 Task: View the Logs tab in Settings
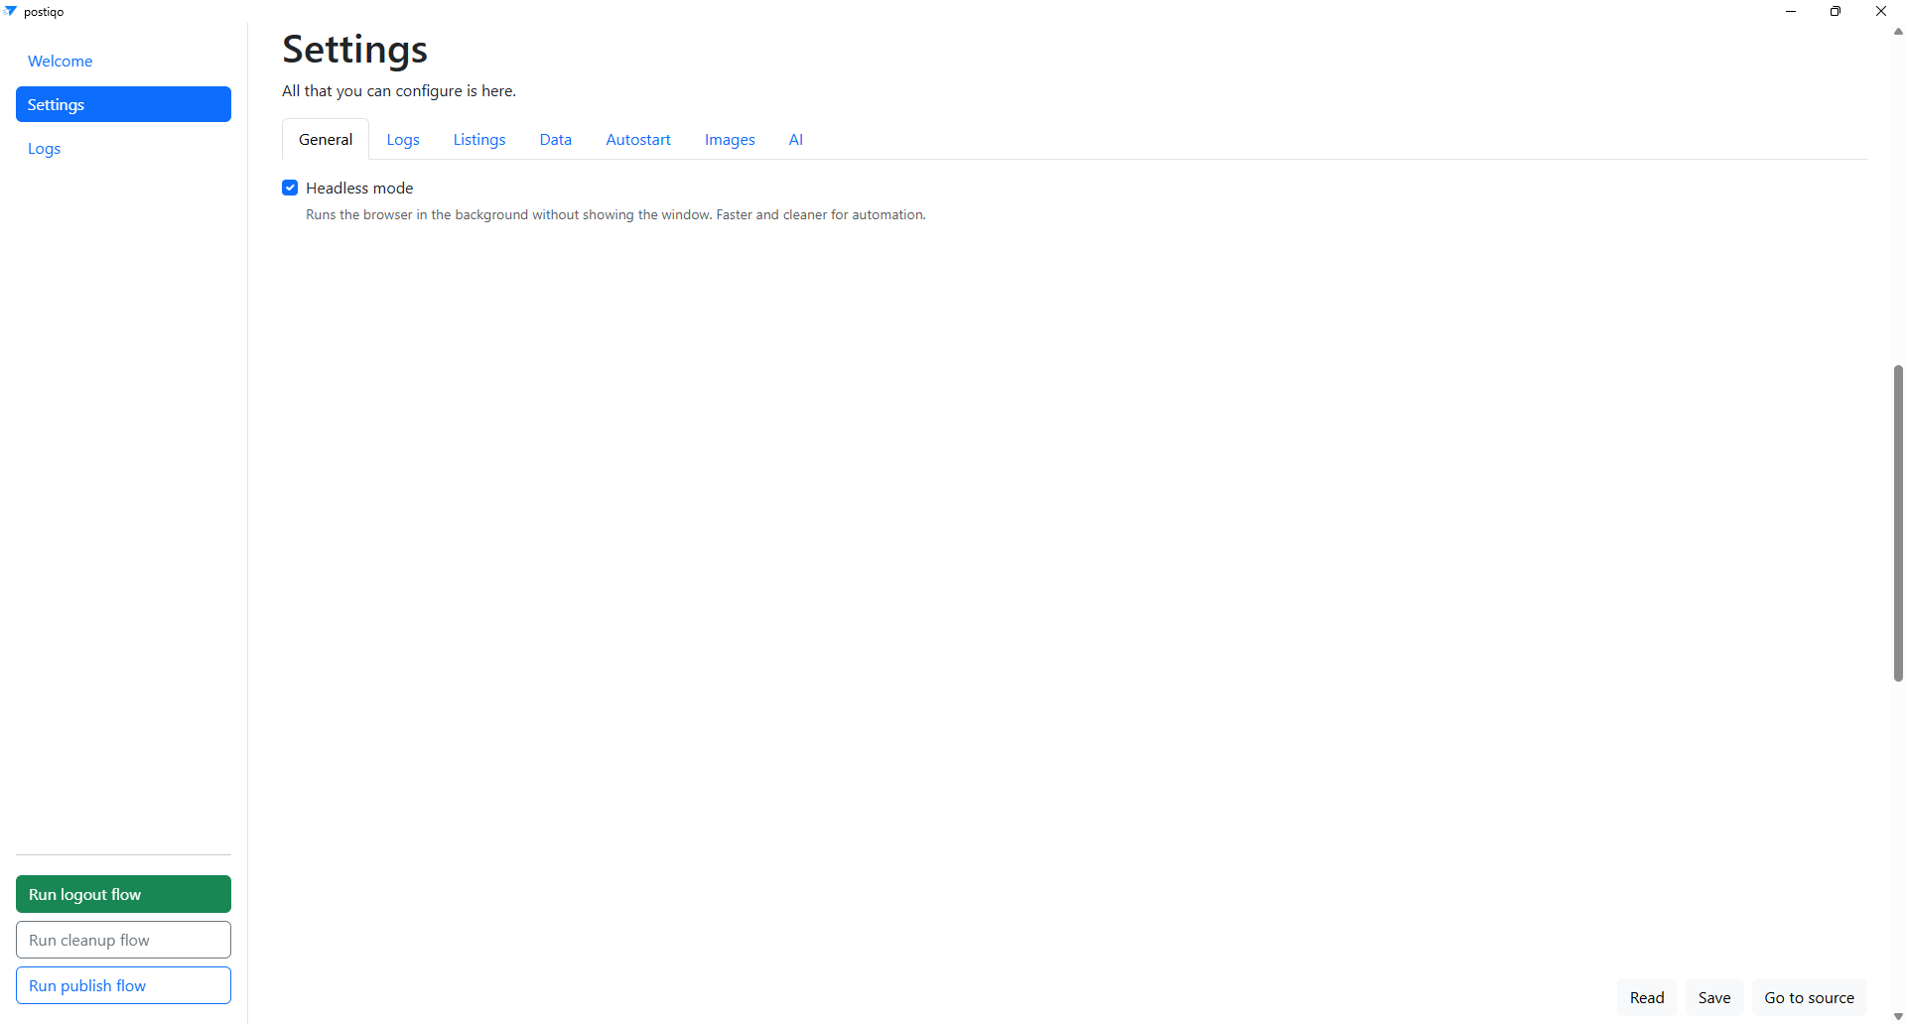coord(402,139)
